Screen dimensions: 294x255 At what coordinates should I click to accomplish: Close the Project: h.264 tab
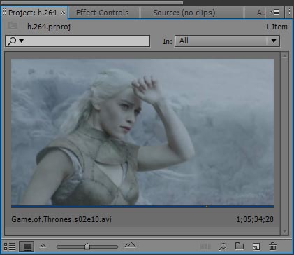[x=63, y=13]
